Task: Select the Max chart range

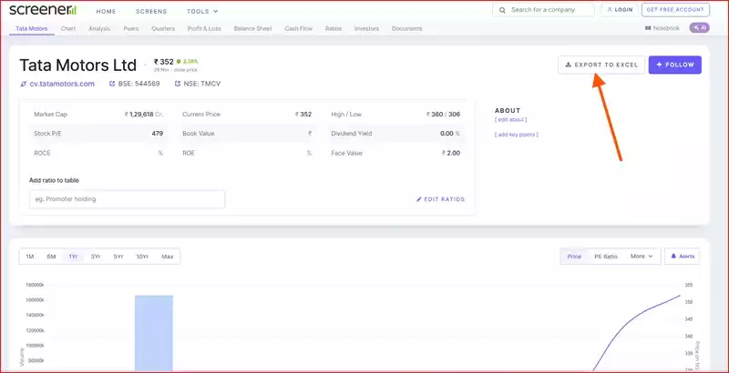Action: pos(168,257)
